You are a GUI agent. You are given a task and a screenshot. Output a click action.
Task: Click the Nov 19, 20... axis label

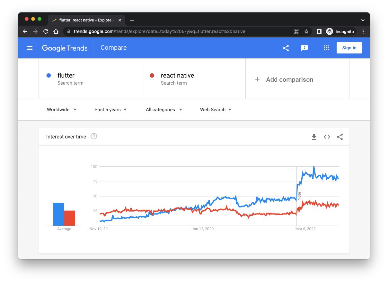(100, 229)
